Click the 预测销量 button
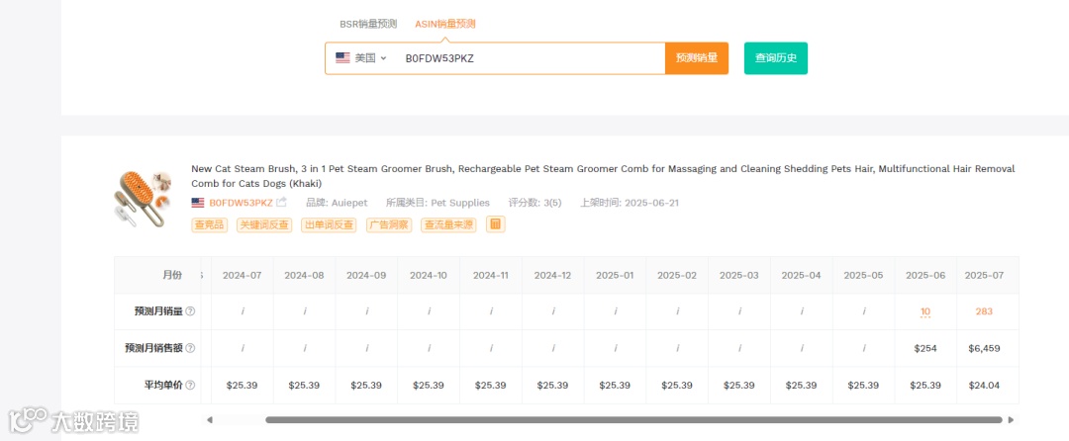1069x441 pixels. click(x=697, y=58)
